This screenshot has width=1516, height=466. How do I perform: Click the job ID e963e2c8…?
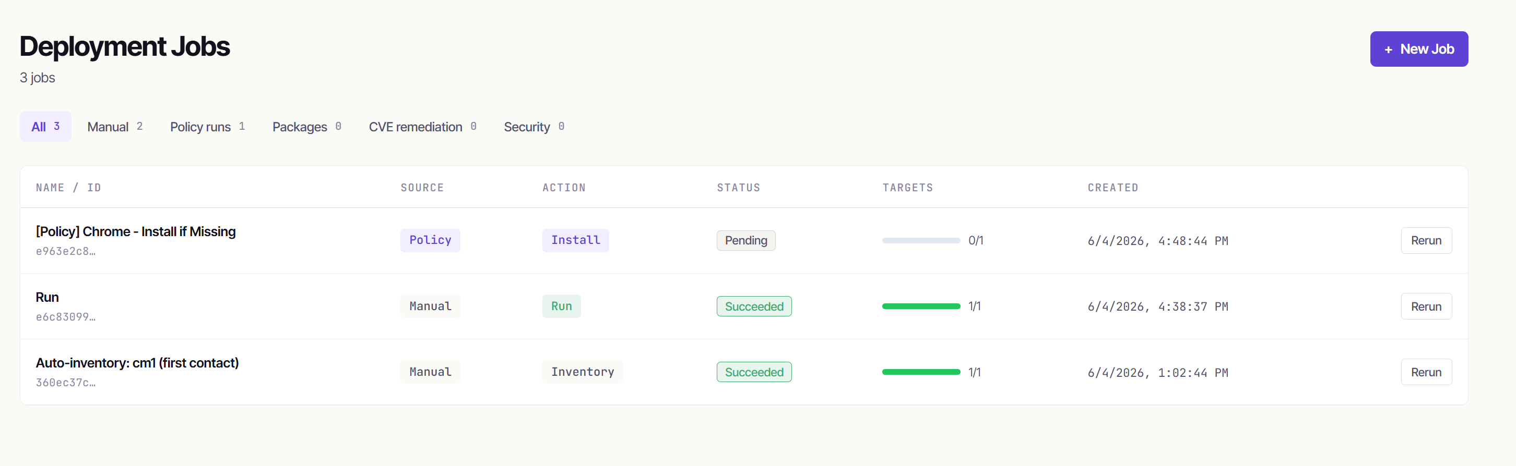click(x=65, y=252)
